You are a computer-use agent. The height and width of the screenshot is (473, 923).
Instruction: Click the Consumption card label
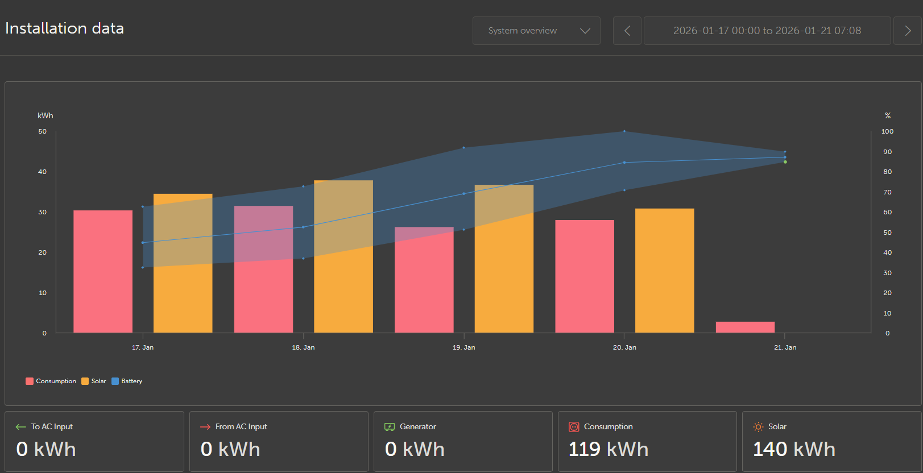[609, 427]
